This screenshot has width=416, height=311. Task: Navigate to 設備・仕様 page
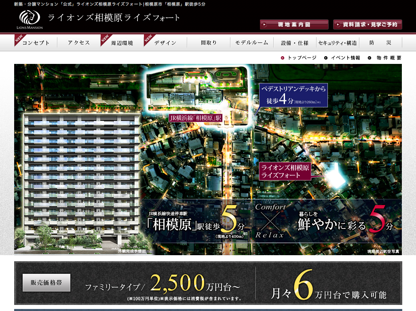(295, 43)
